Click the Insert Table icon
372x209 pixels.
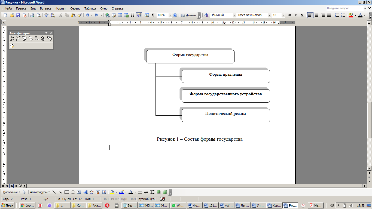point(120,15)
